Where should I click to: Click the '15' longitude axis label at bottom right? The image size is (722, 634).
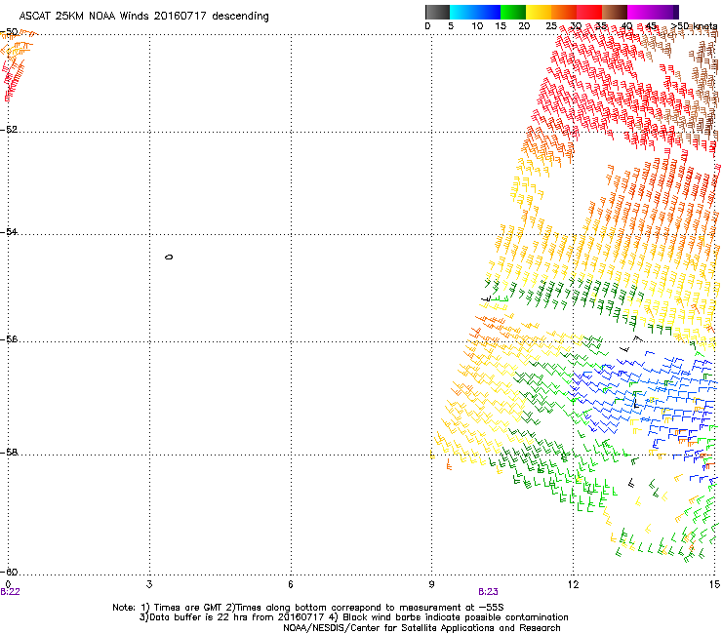tap(714, 584)
